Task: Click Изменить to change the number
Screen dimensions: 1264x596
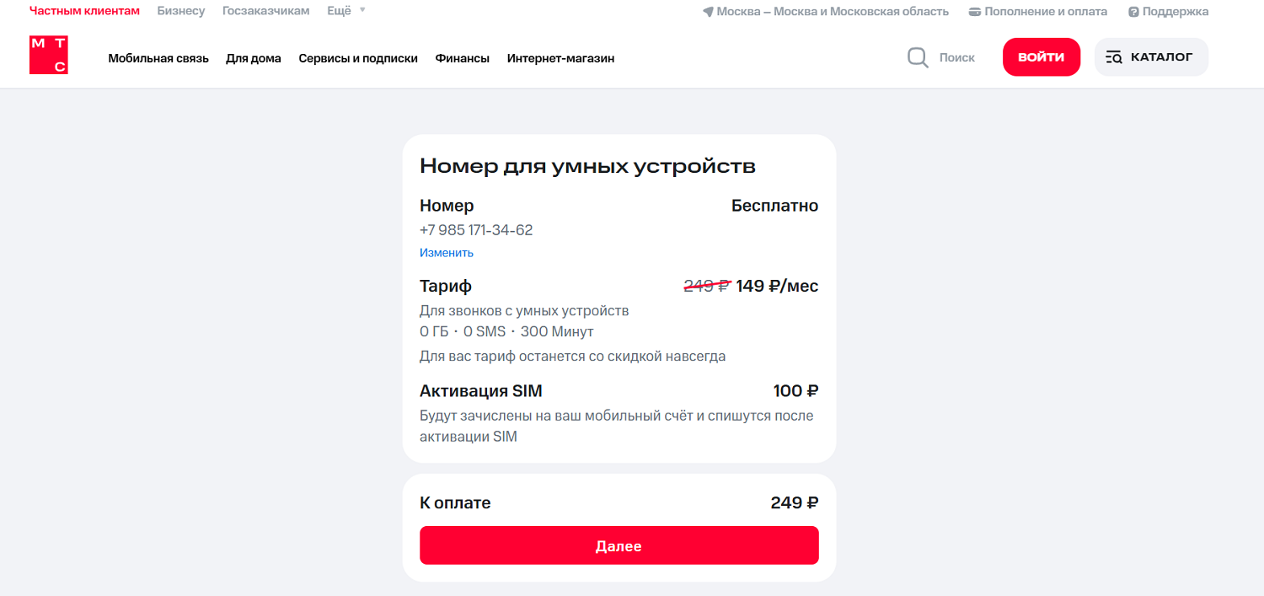Action: pos(446,252)
